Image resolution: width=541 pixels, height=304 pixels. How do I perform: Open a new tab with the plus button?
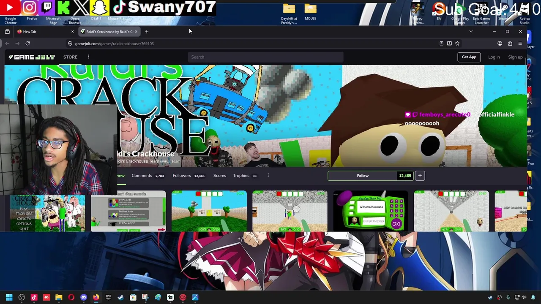click(147, 32)
